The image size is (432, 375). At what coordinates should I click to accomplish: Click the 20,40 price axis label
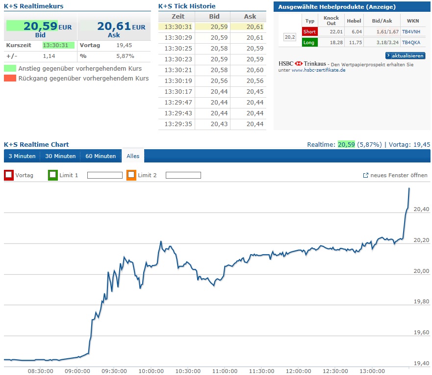pyautogui.click(x=422, y=209)
